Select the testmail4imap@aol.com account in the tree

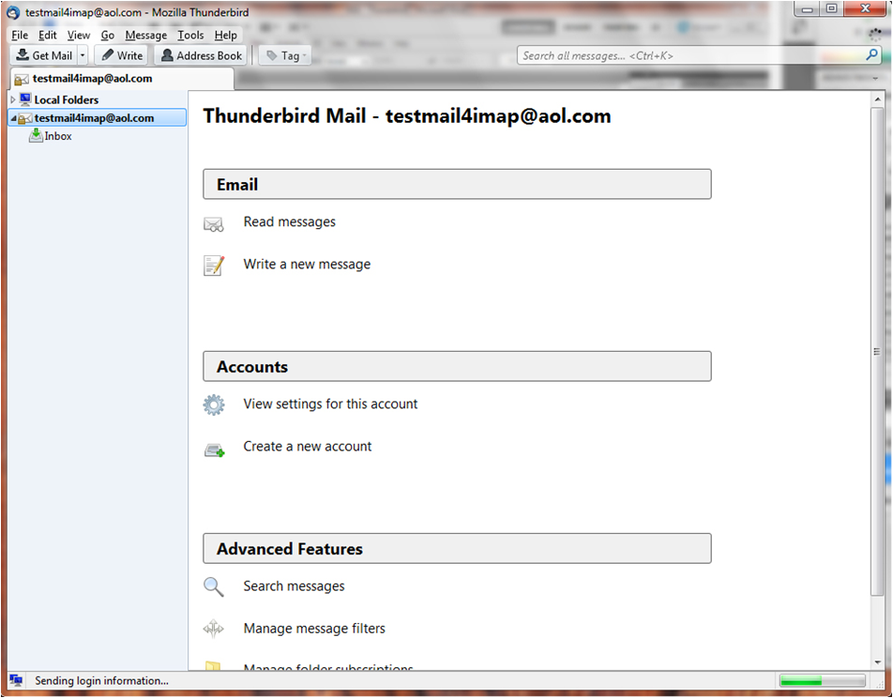pyautogui.click(x=98, y=118)
